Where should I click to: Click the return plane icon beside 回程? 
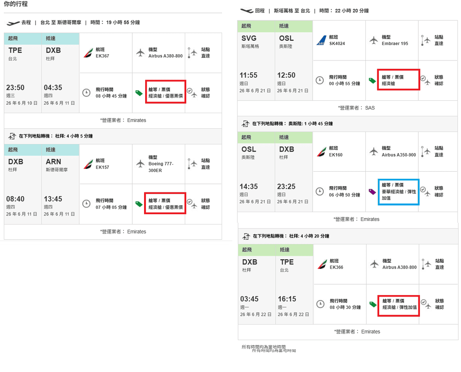(246, 11)
